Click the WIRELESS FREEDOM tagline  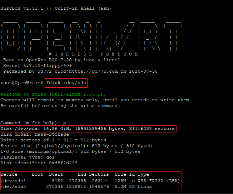click(x=93, y=54)
